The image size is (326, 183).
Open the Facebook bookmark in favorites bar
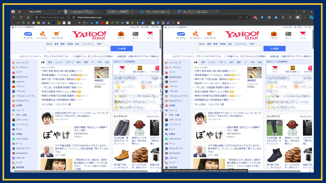pos(143,23)
